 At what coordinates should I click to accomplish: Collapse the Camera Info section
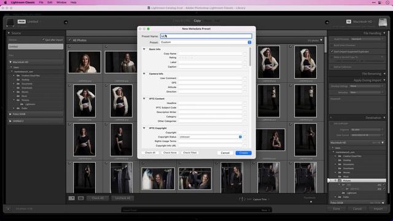click(x=144, y=74)
